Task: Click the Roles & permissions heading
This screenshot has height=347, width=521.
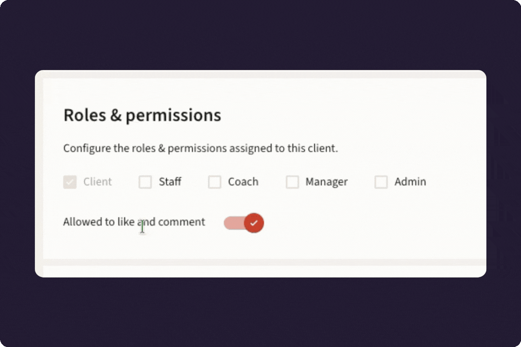Action: [x=142, y=115]
